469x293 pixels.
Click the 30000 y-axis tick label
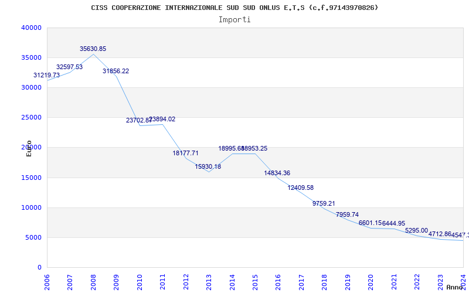pos(31,87)
